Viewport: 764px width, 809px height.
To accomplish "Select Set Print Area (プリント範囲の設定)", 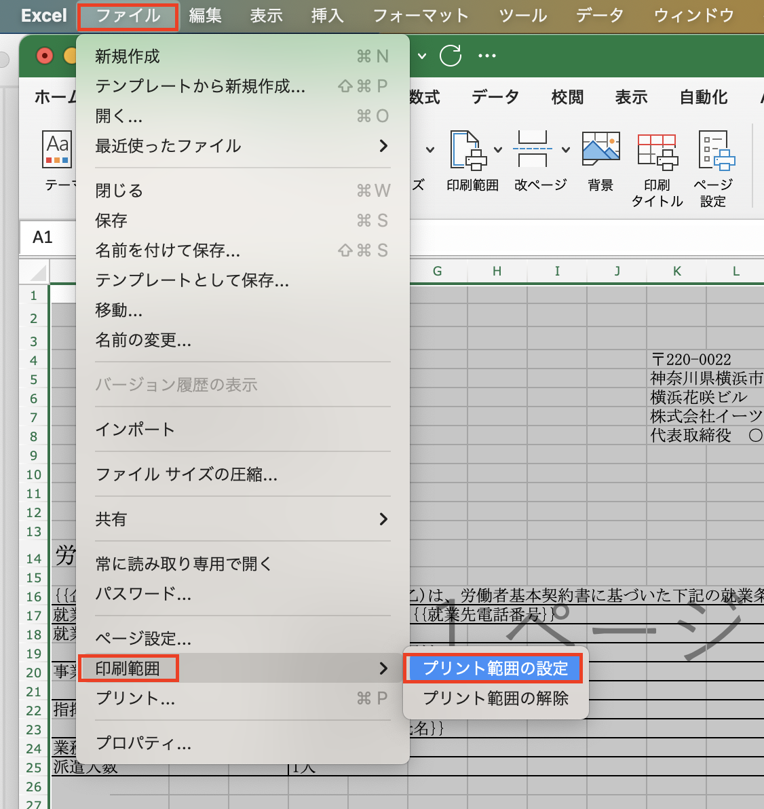I will pos(495,669).
